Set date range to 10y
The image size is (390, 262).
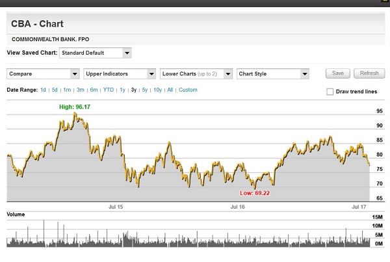157,90
